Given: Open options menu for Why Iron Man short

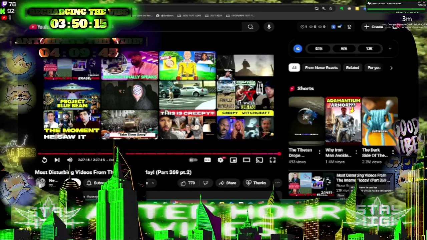Looking at the screenshot, I should pos(356,152).
